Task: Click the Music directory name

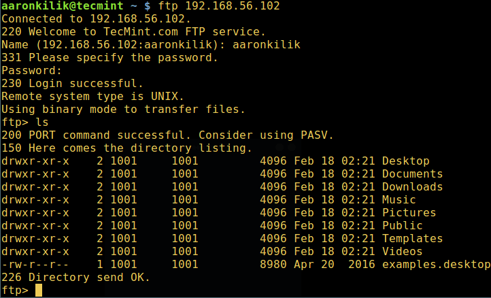Action: tap(399, 200)
